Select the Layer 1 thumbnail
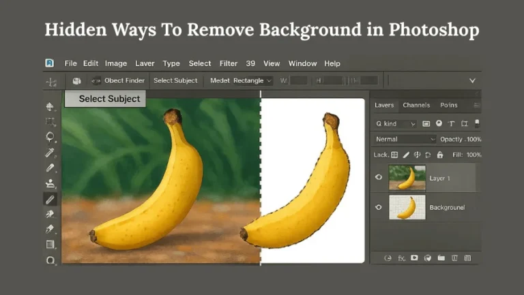This screenshot has width=524, height=295. tap(407, 177)
